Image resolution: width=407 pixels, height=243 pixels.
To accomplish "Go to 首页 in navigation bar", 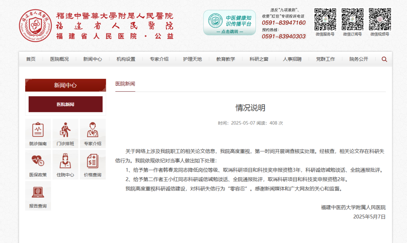I will (x=31, y=59).
